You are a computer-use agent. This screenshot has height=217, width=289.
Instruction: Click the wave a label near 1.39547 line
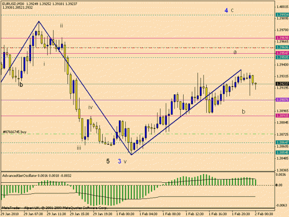[235, 52]
